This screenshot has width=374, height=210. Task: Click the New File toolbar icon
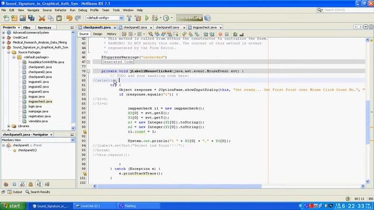[x=6, y=18]
